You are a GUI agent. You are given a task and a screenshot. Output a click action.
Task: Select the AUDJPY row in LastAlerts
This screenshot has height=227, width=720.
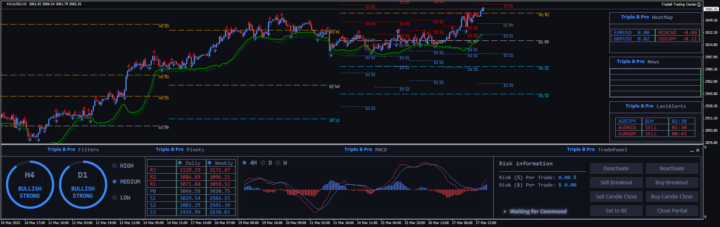click(x=627, y=121)
